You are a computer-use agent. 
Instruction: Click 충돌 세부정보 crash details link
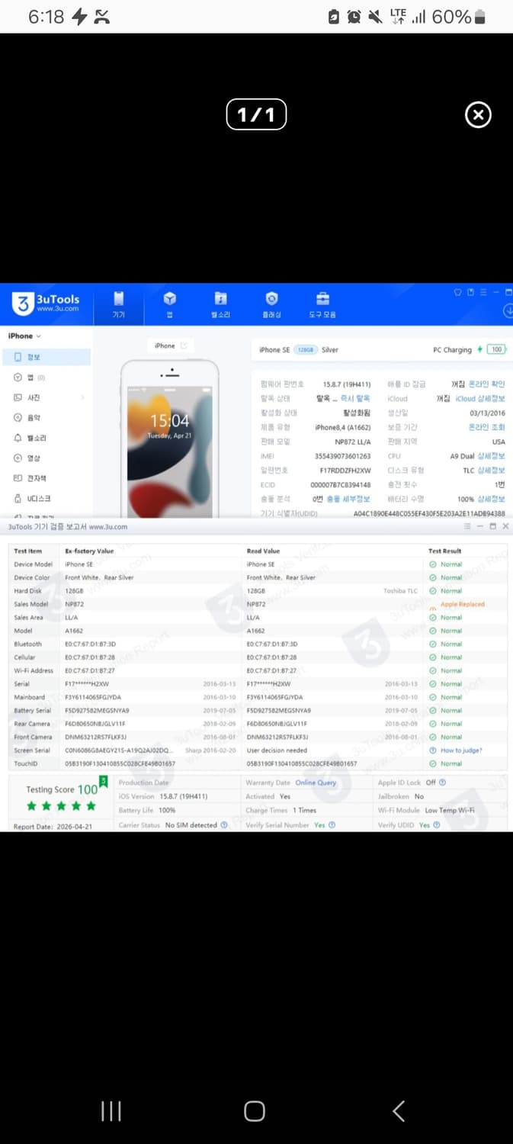348,499
